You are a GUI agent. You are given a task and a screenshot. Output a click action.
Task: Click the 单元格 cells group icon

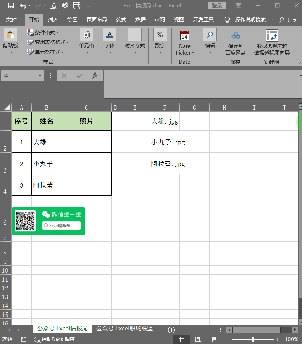87,35
